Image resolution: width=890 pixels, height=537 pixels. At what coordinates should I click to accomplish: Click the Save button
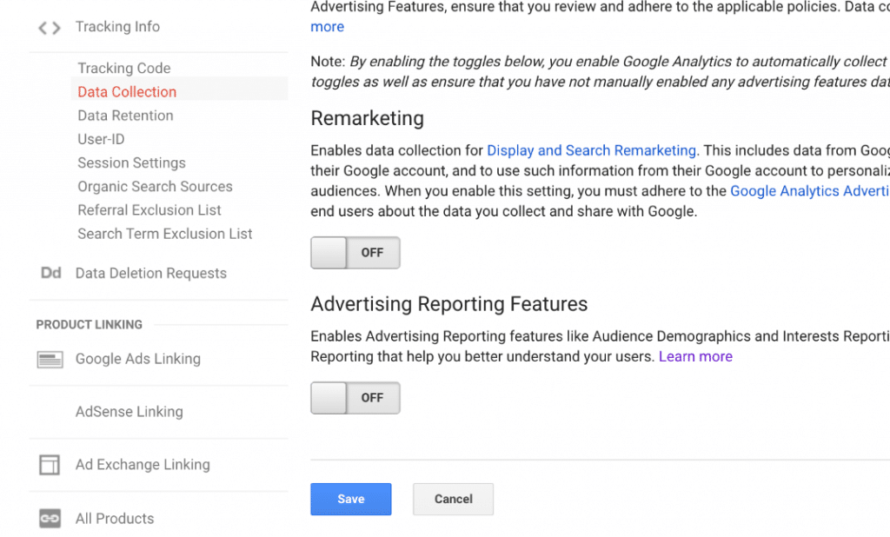pyautogui.click(x=351, y=499)
